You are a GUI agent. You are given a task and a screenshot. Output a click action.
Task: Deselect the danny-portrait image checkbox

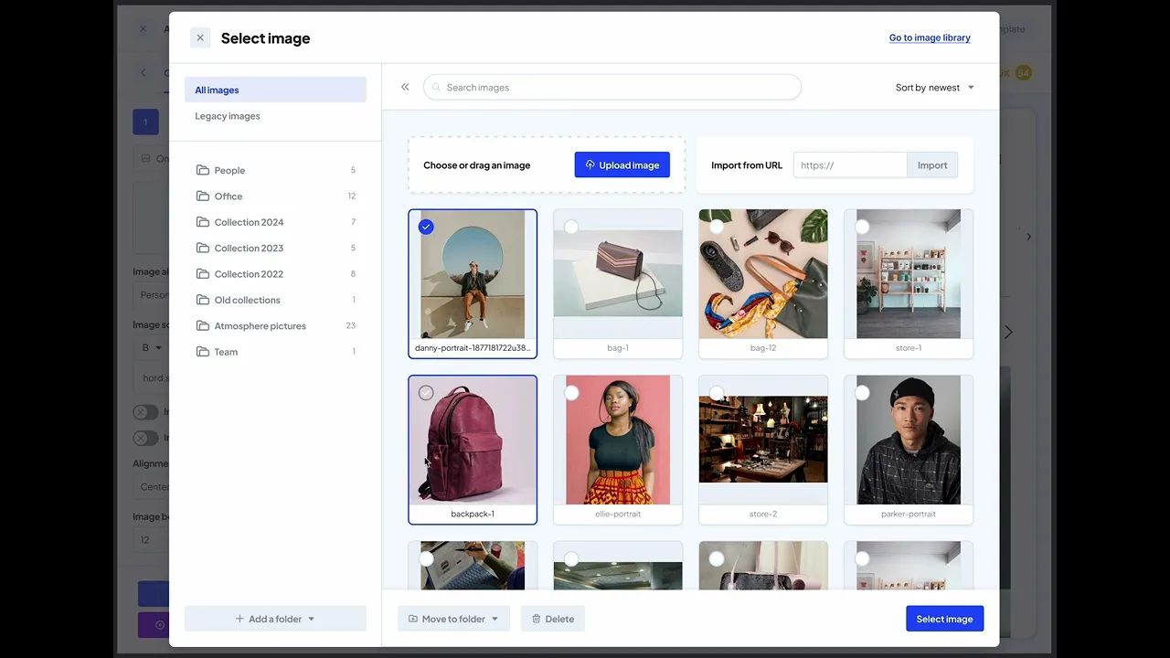426,227
